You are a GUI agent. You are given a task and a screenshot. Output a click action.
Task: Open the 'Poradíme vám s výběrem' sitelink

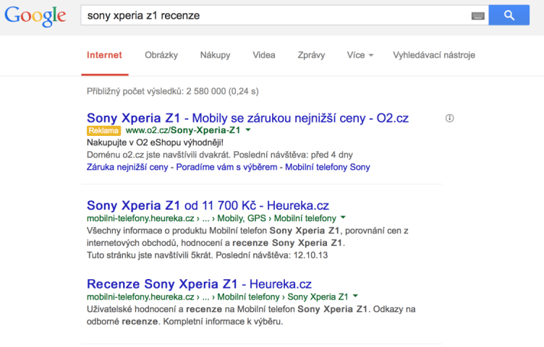click(226, 167)
